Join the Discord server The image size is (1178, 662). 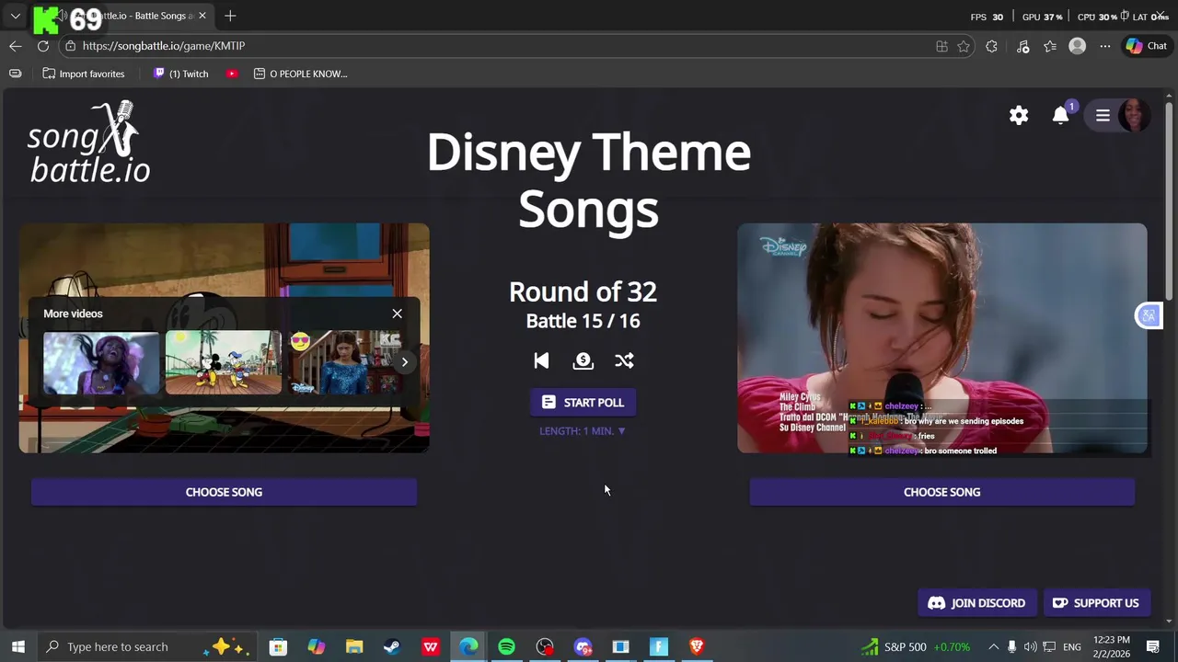(976, 603)
